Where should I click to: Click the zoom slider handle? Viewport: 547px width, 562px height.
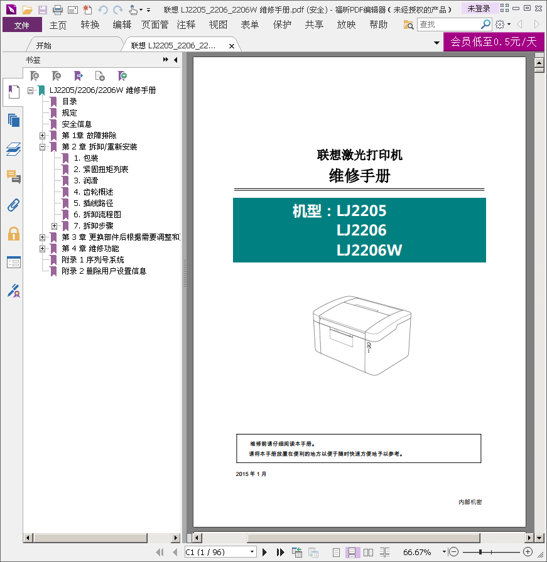tap(480, 552)
